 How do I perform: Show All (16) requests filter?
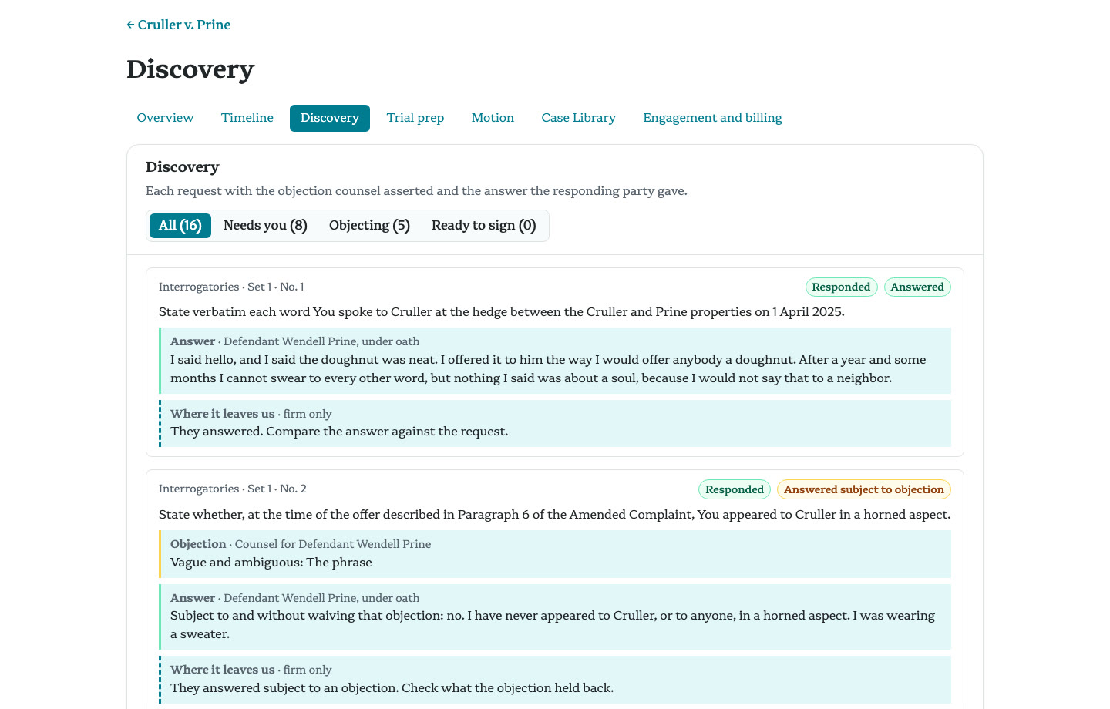(180, 226)
